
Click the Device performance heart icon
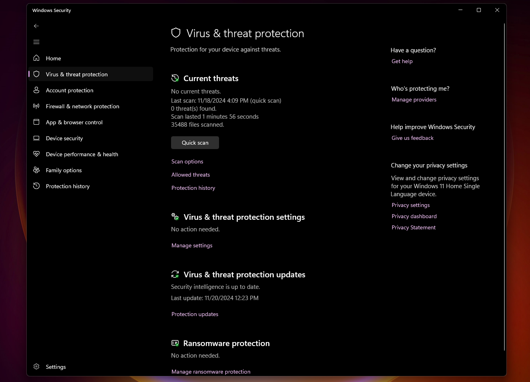(x=36, y=154)
